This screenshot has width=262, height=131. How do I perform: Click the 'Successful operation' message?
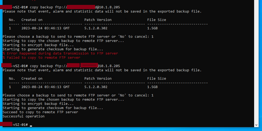(x=24, y=116)
